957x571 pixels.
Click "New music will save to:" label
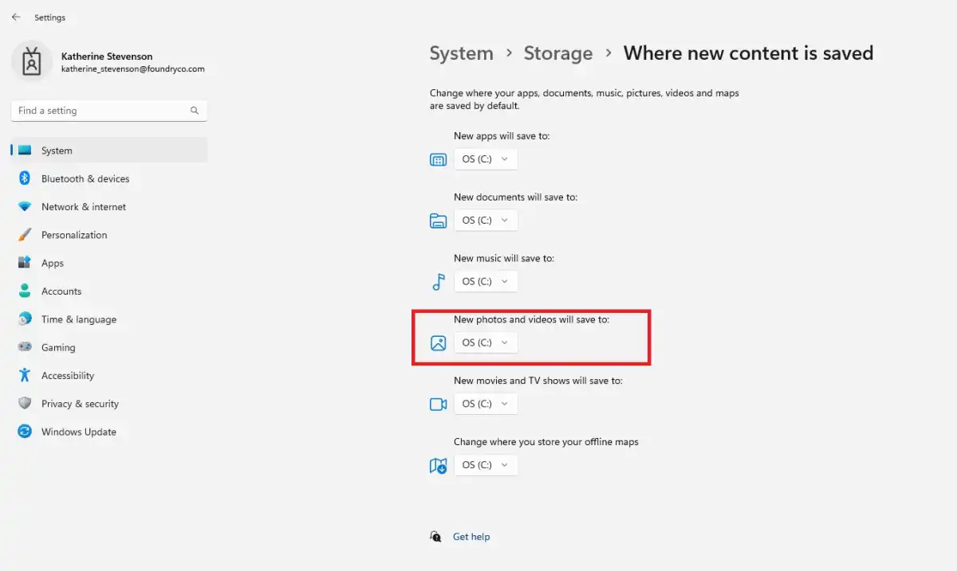coord(504,258)
